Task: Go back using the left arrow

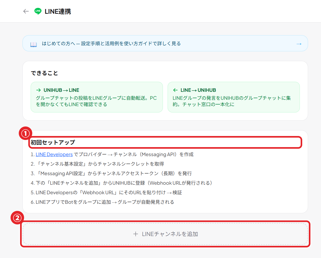Action: [x=26, y=11]
